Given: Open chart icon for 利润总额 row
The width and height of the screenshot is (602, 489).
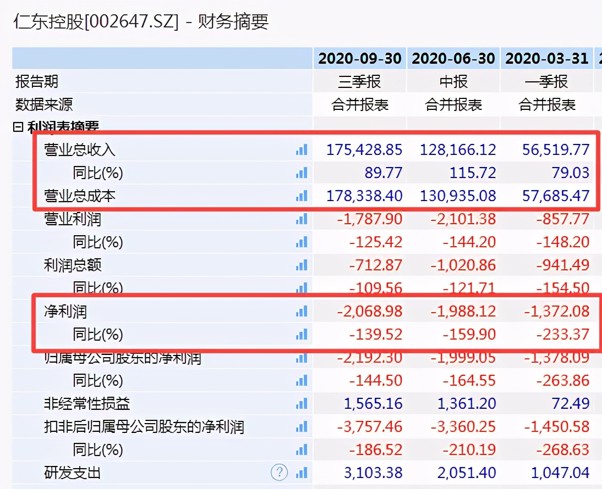Looking at the screenshot, I should coord(302,265).
